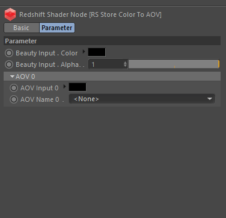Click the AOV Name 0 dropdown arrow

(x=210, y=99)
